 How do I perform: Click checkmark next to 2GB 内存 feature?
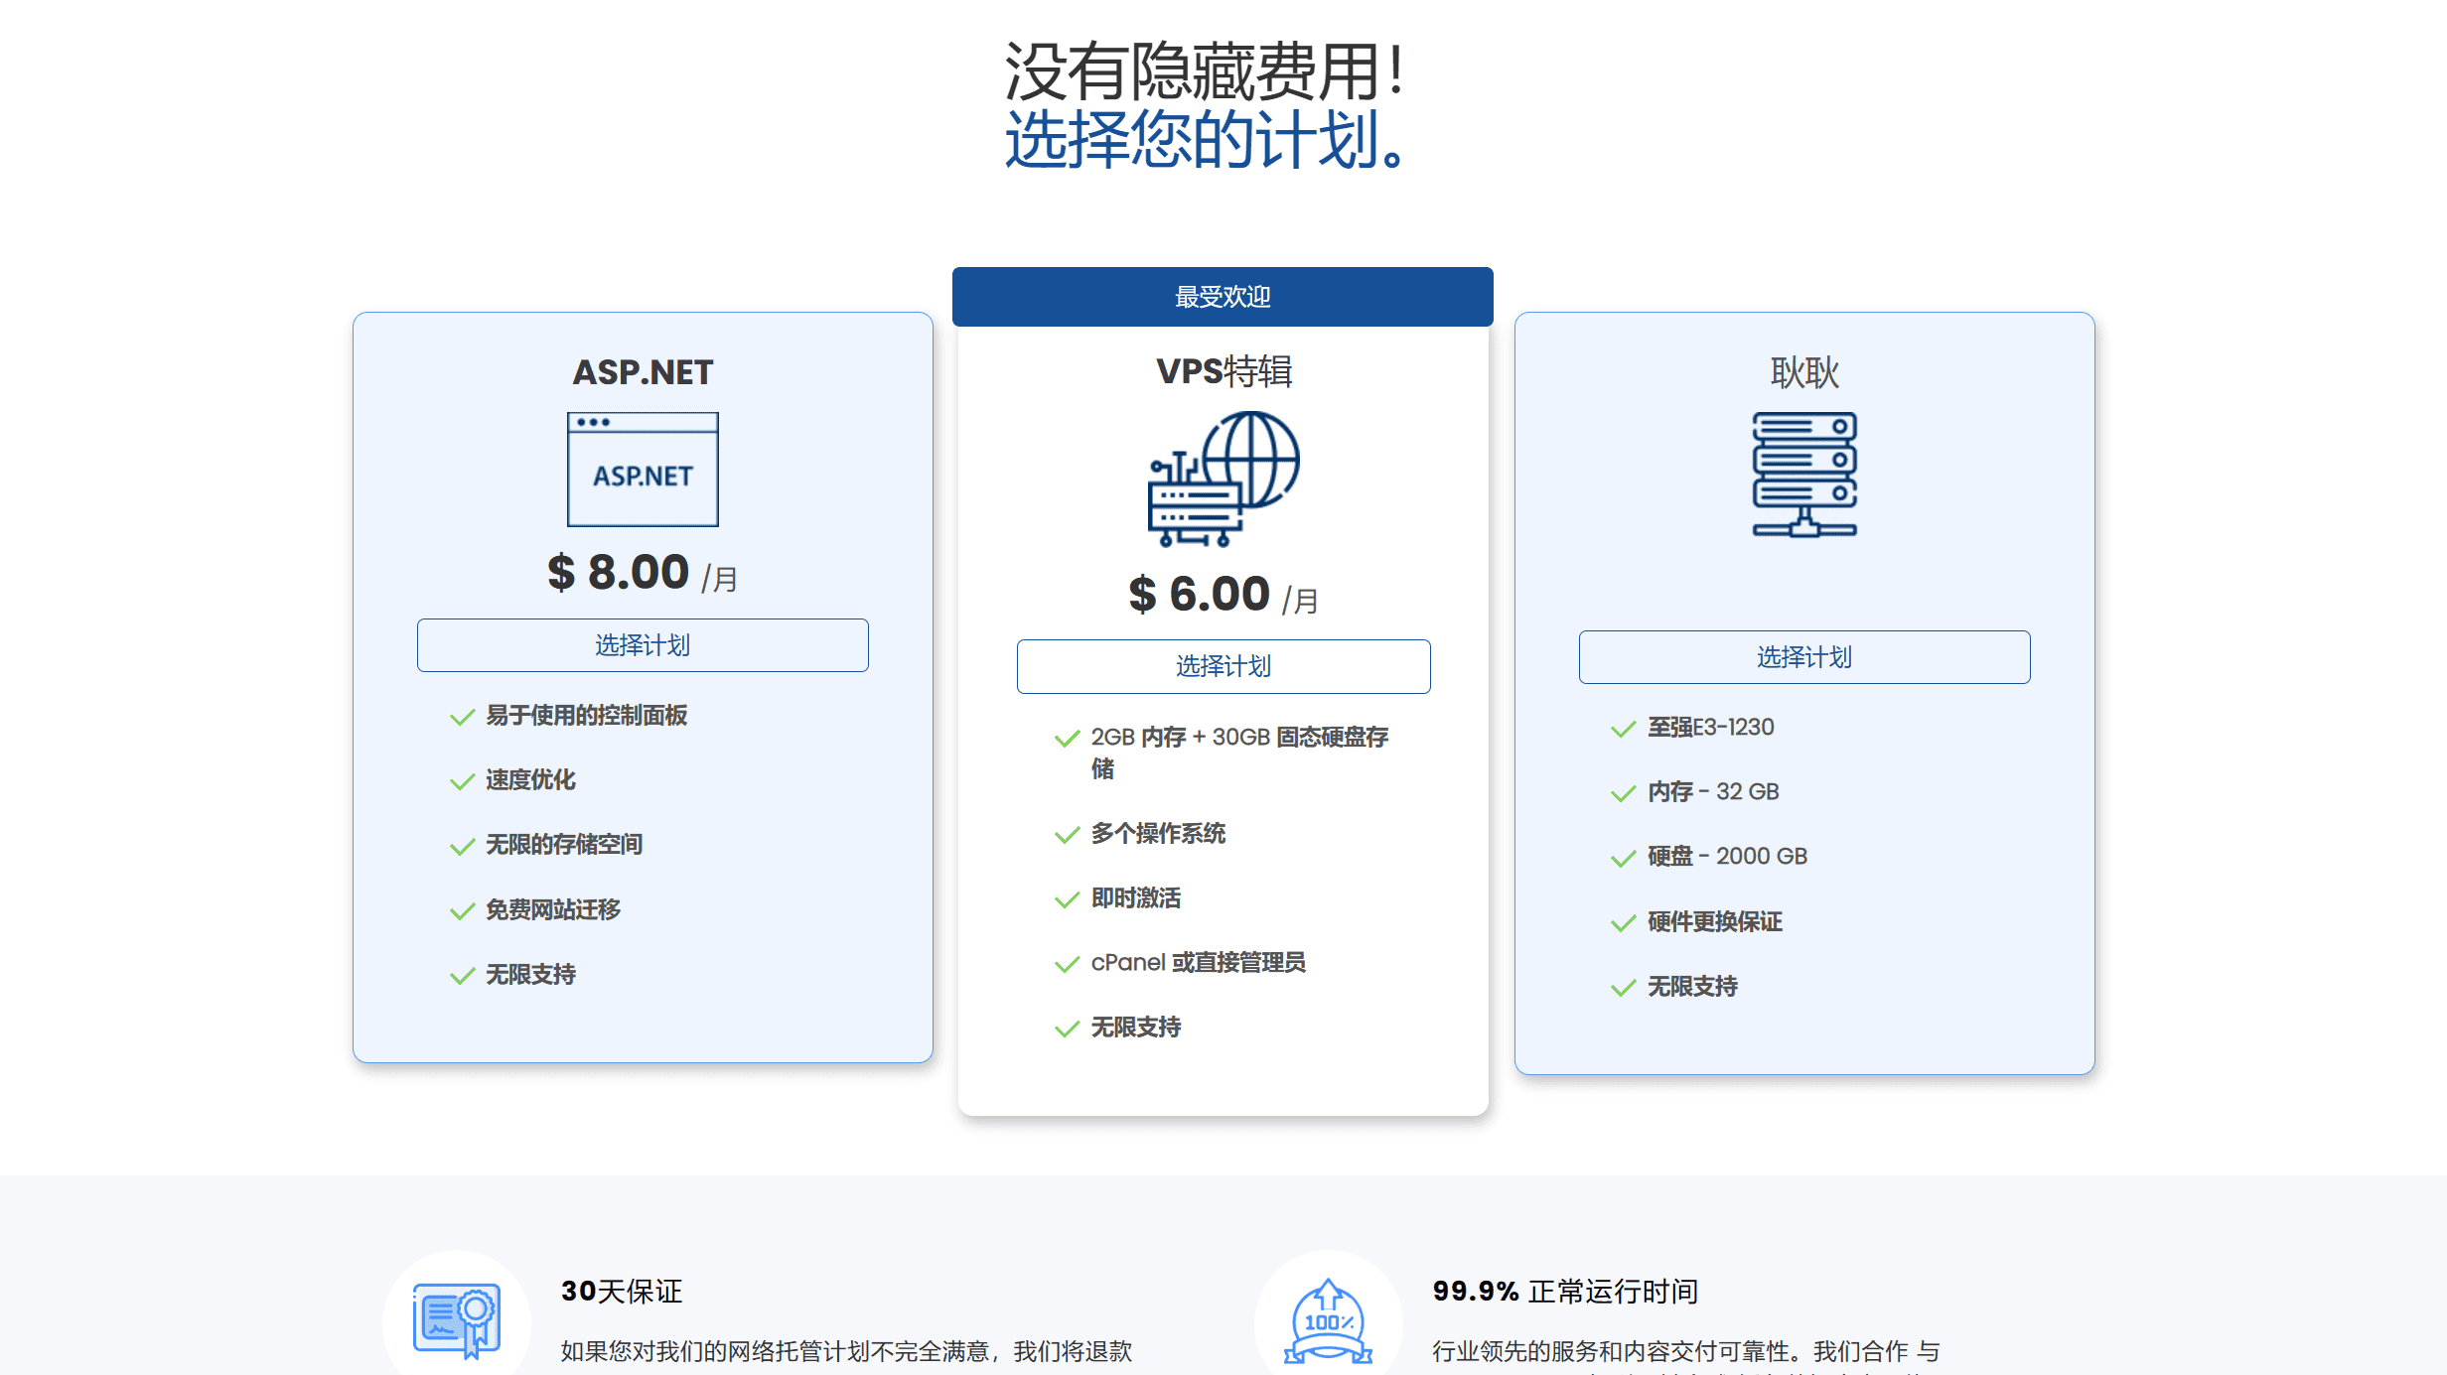click(x=1067, y=738)
